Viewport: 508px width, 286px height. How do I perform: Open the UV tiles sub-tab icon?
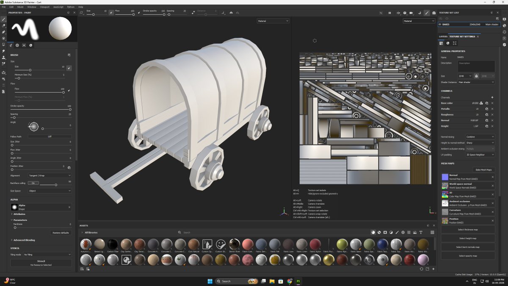(455, 43)
